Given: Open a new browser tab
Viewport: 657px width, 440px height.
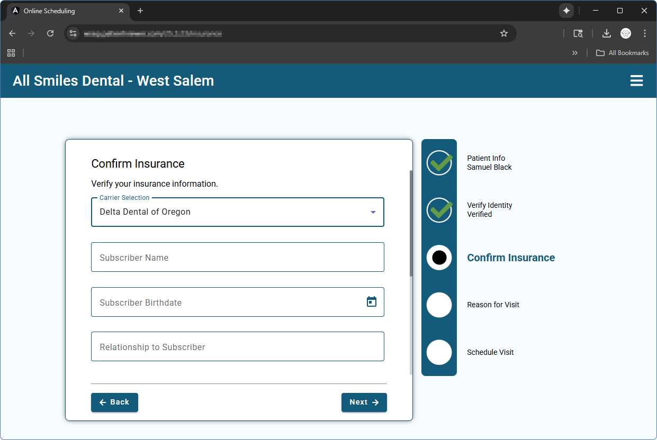Looking at the screenshot, I should click(140, 11).
